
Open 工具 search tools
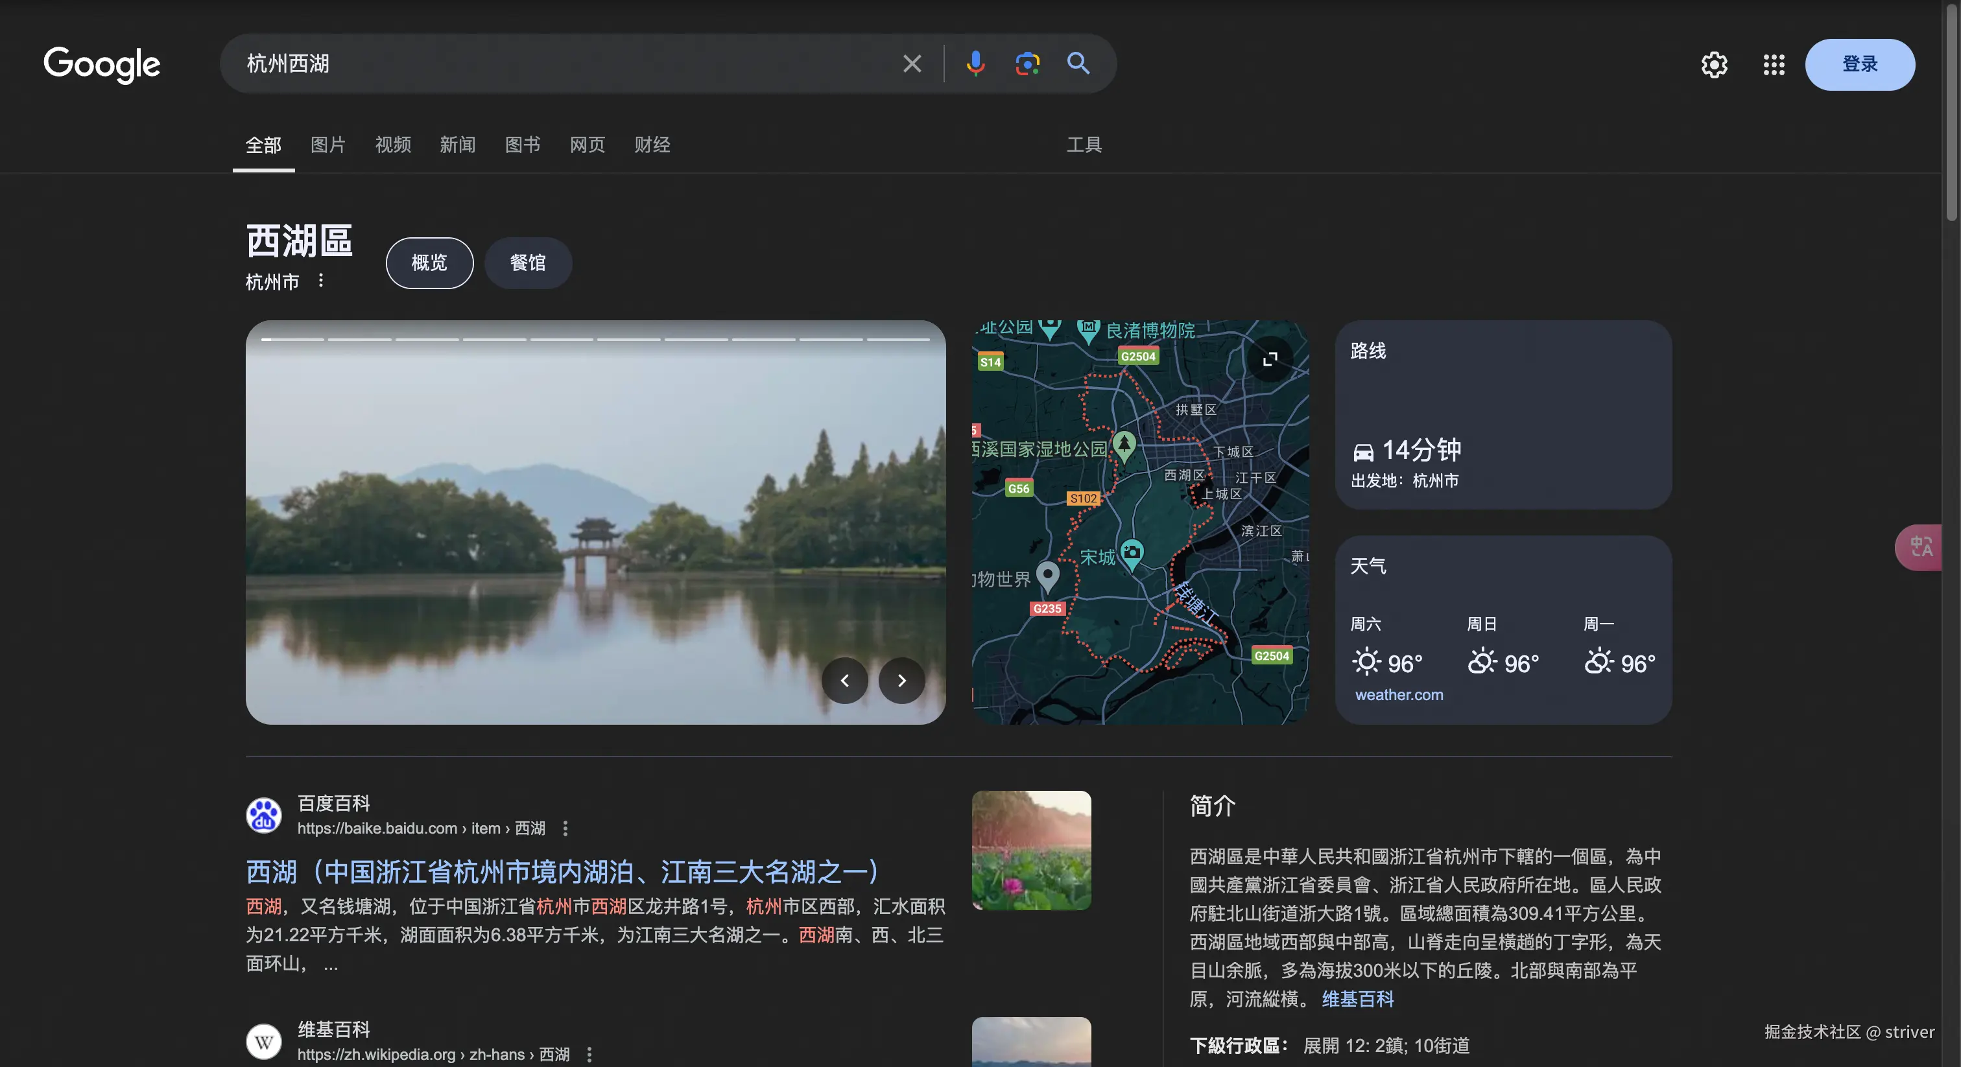tap(1084, 145)
